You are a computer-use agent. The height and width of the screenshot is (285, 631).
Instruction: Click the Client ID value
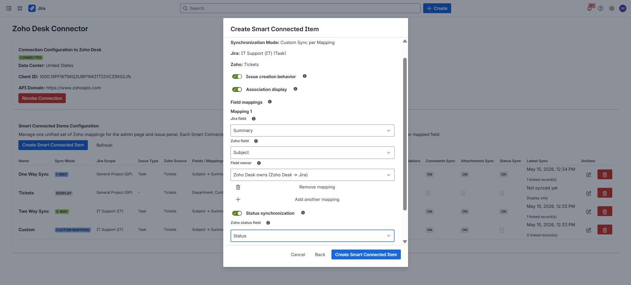coord(85,77)
